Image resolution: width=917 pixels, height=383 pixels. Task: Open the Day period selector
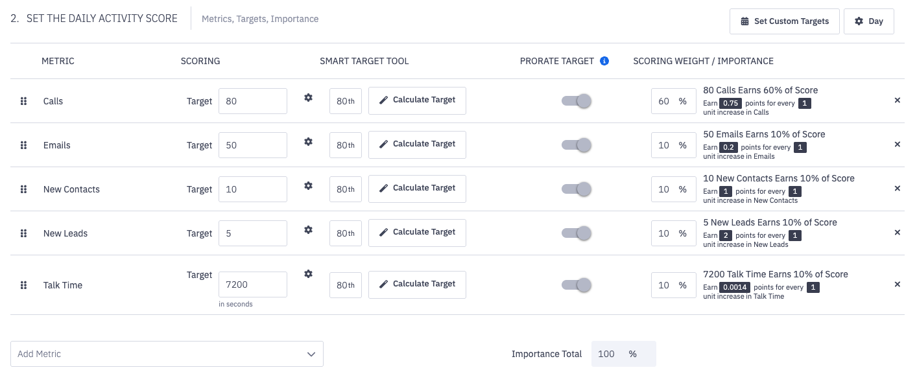point(868,21)
